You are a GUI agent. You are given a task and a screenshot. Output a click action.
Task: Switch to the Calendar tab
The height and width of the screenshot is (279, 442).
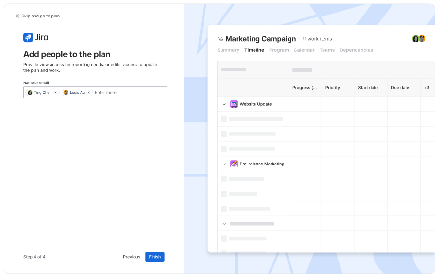[304, 50]
